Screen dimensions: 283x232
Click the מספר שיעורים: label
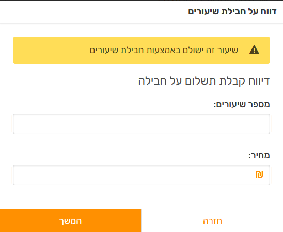coord(242,105)
